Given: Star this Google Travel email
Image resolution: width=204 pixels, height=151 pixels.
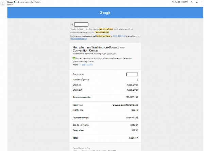Looking at the screenshot, I should [x=191, y=2].
